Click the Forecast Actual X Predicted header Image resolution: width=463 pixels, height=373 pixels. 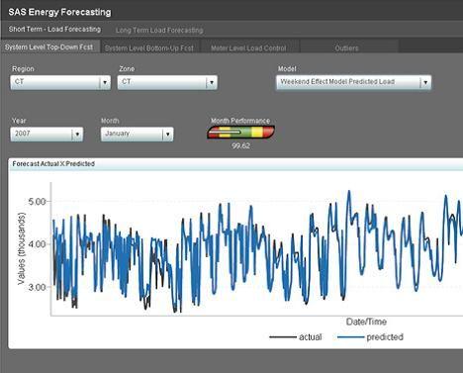click(x=53, y=164)
